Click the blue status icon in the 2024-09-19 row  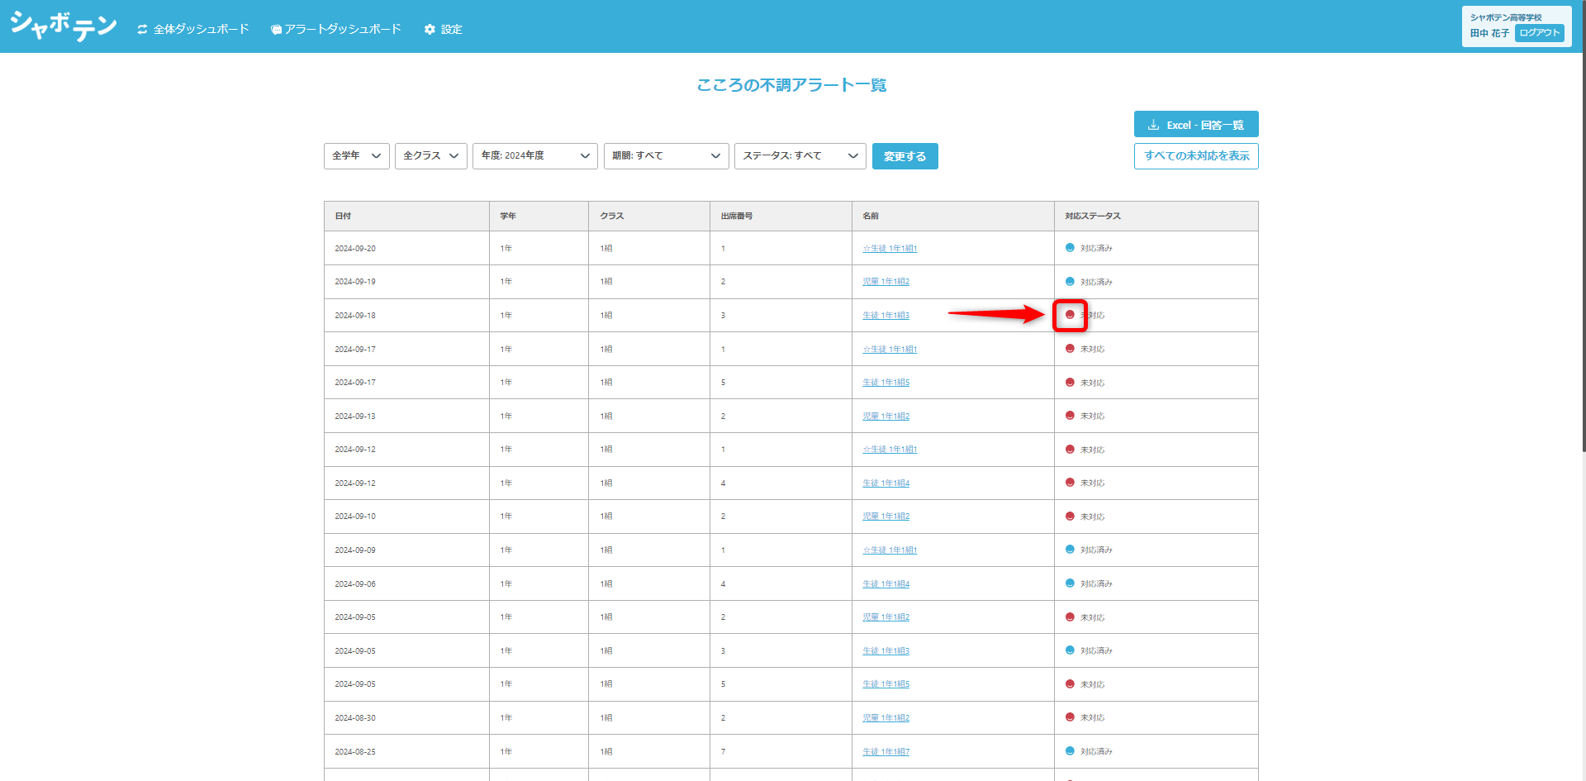click(x=1070, y=282)
